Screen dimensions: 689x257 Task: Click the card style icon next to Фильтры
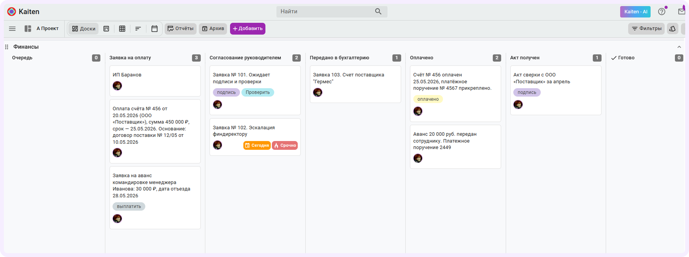(x=673, y=29)
